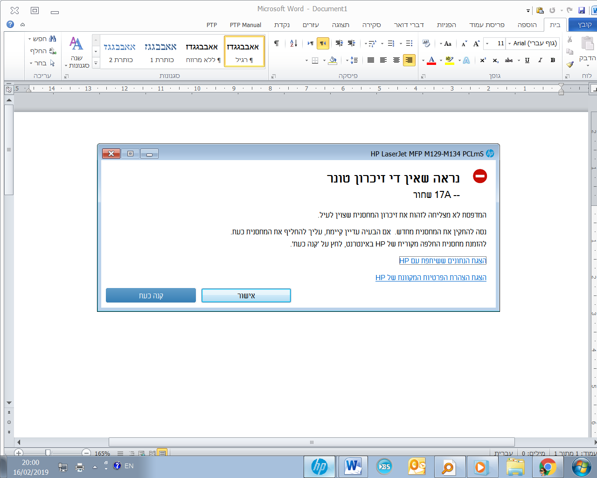Toggle strikethrough formatting
The height and width of the screenshot is (478, 597).
click(x=509, y=60)
